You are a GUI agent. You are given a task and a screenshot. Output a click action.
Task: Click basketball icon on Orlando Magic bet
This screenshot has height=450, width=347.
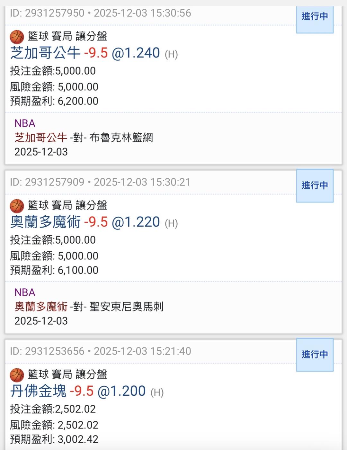point(17,206)
